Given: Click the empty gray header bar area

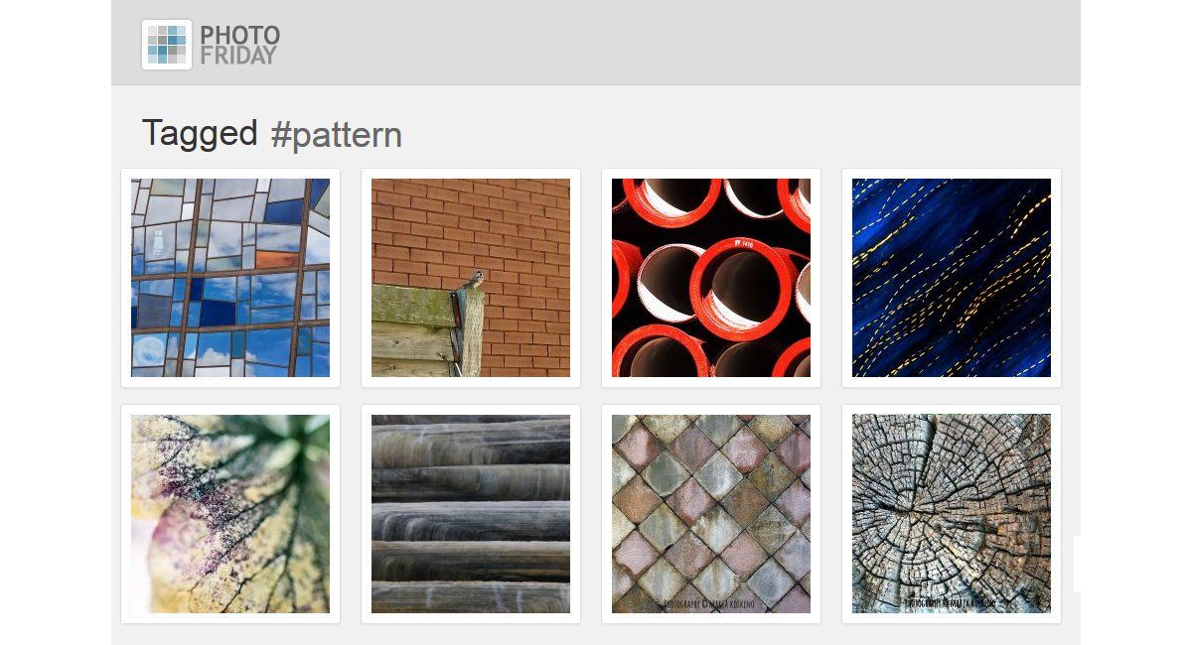Looking at the screenshot, I should point(675,43).
